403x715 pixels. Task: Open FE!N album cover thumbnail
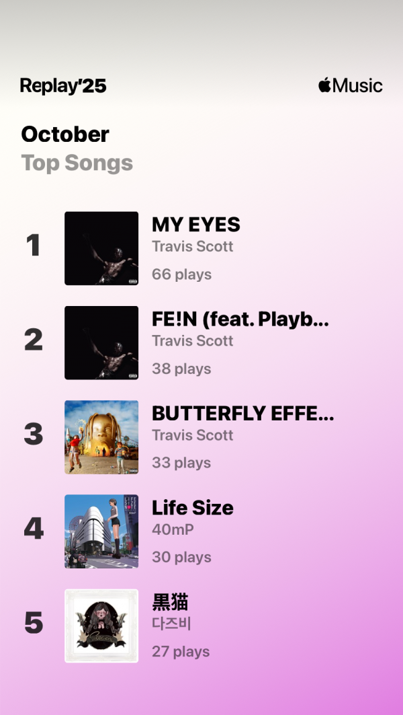101,343
